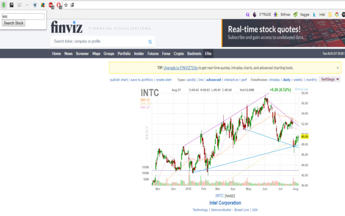
Task: Dismiss the yellow TIP banner with the X
Action: coord(337,68)
